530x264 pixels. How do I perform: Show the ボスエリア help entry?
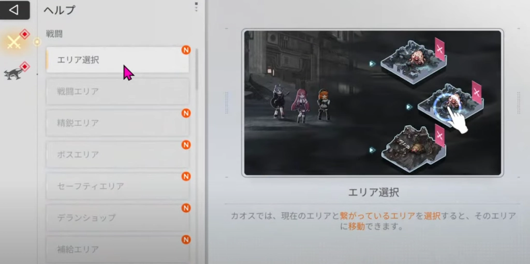point(117,155)
